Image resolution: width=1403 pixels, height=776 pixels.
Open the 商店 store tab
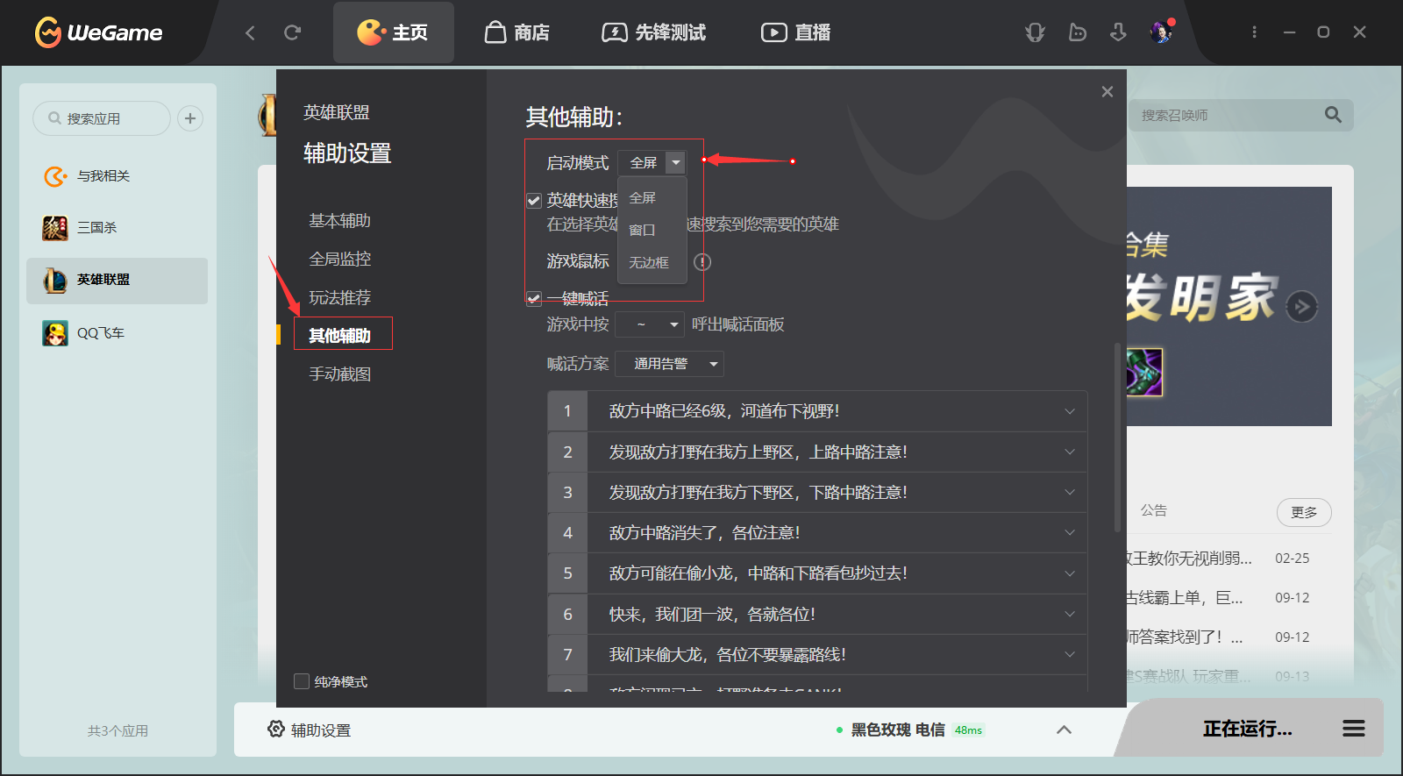coord(516,32)
